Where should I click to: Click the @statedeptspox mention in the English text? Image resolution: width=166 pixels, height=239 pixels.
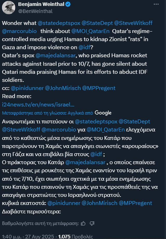coord(56,23)
